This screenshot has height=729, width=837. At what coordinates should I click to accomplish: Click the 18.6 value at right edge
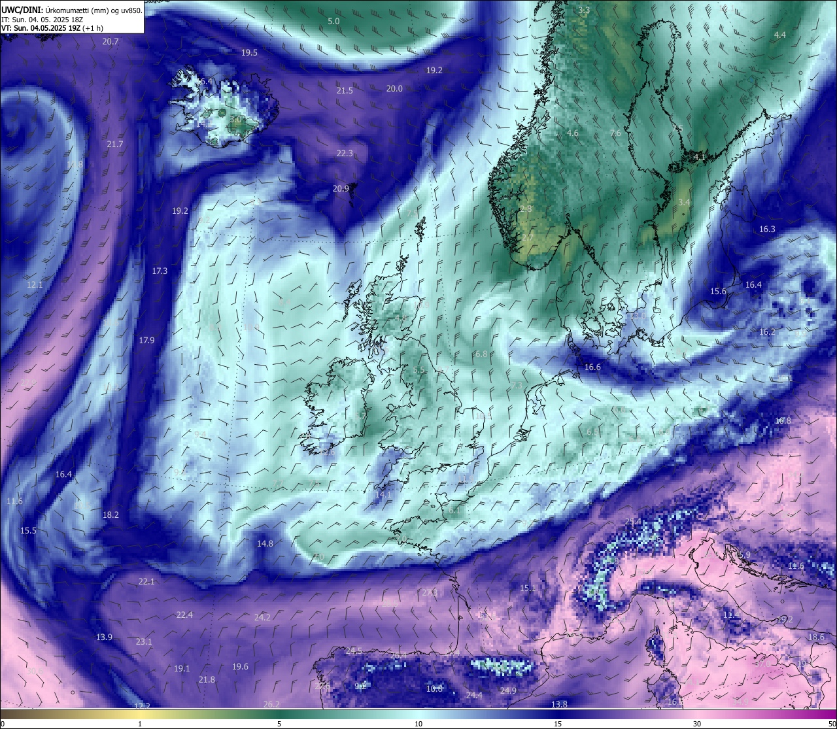[816, 637]
